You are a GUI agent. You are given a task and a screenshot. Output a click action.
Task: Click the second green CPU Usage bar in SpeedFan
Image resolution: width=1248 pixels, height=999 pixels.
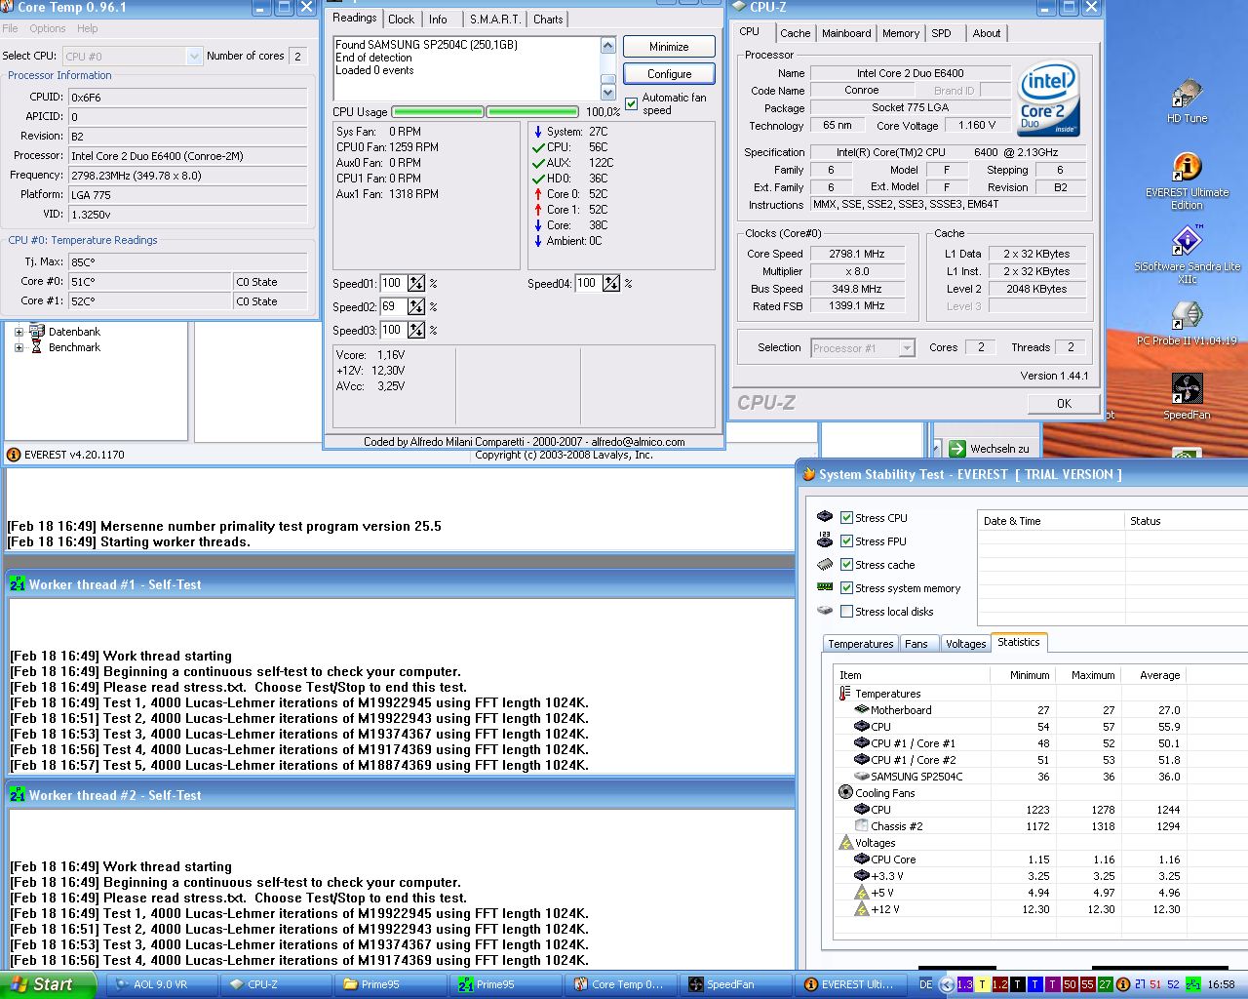531,111
